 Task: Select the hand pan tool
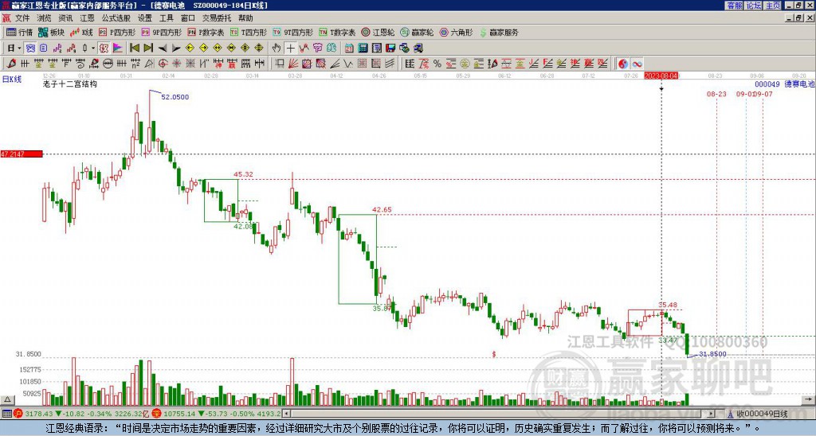[277, 49]
